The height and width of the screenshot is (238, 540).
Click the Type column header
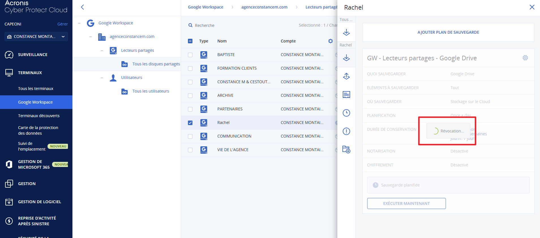point(203,41)
